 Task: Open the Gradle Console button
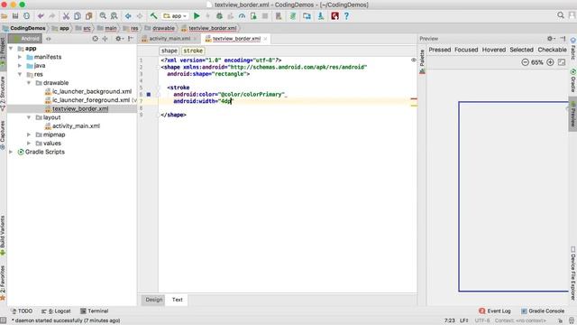coord(543,311)
